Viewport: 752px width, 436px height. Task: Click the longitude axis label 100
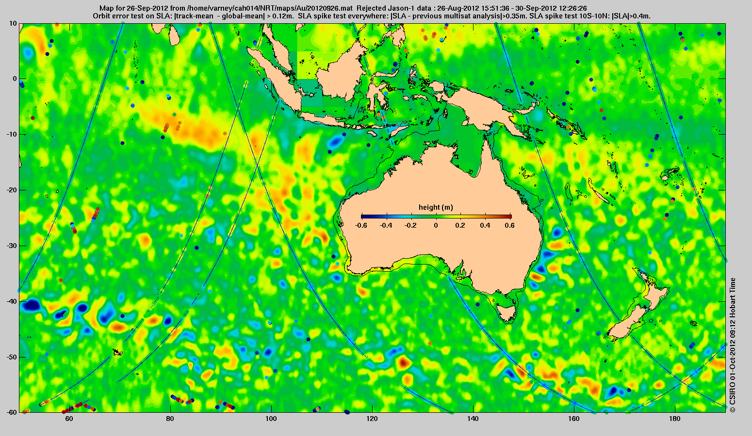(x=271, y=419)
